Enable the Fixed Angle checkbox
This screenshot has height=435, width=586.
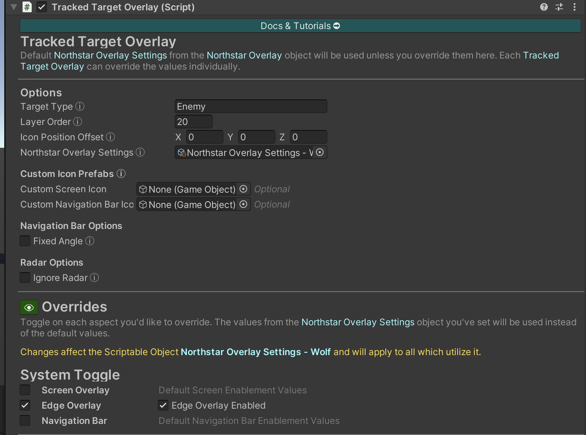(25, 241)
